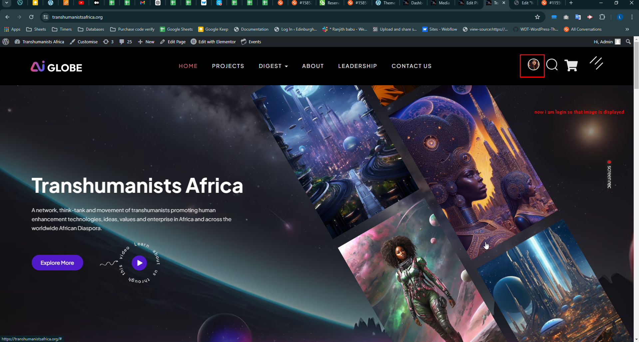Open Purchase code verify bookmark folder
The height and width of the screenshot is (342, 639).
coord(132,29)
